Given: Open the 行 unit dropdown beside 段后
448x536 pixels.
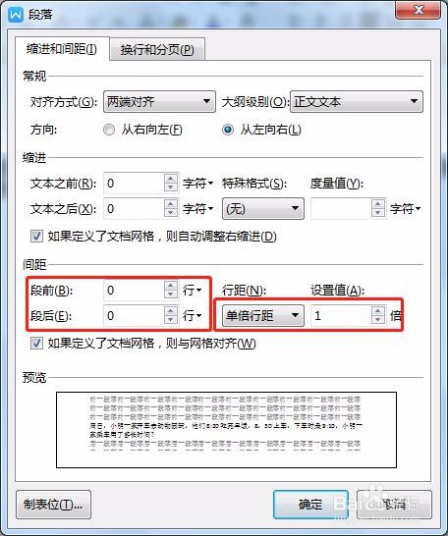Looking at the screenshot, I should (192, 316).
